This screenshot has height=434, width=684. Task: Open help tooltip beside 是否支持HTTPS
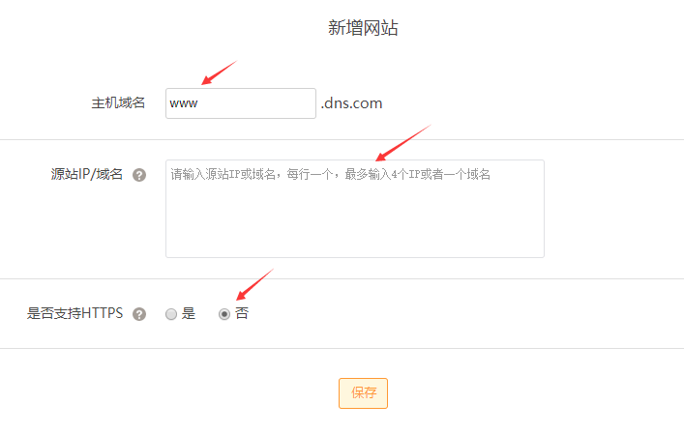(x=139, y=314)
